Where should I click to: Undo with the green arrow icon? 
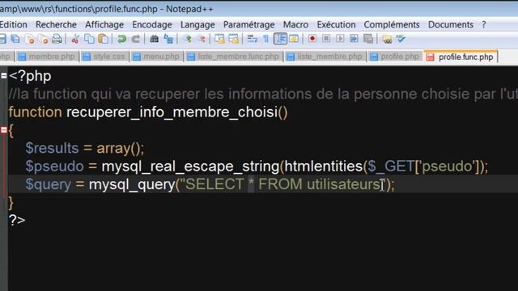(x=121, y=39)
